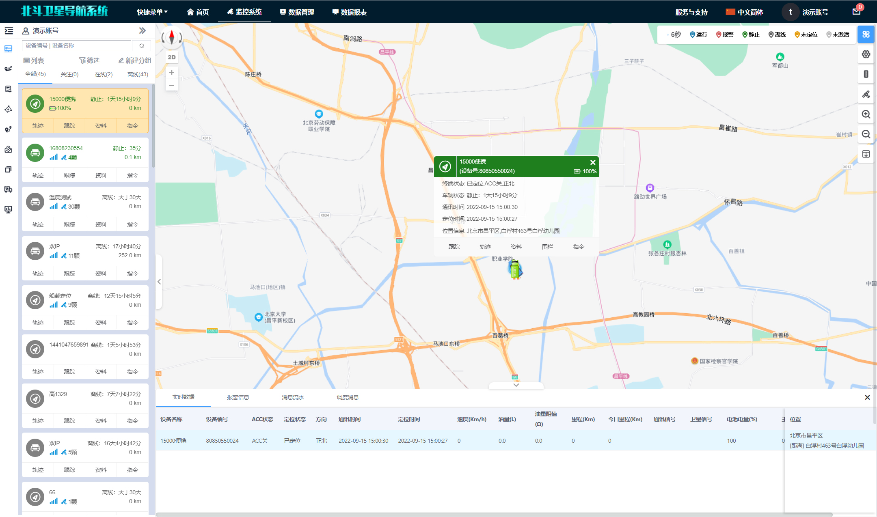Viewport: 877px width, 517px height.
Task: Click the bottom table horizontal scrollbar
Action: pyautogui.click(x=494, y=515)
